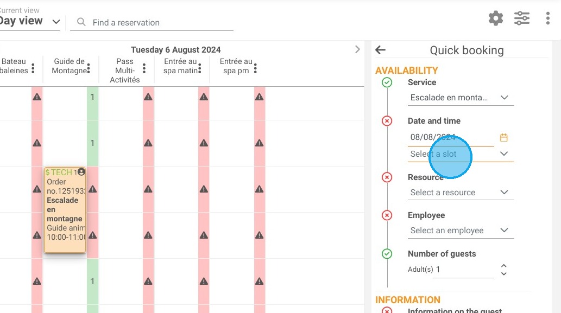561x313 pixels.
Task: Go to next day with chevron
Action: (x=357, y=49)
